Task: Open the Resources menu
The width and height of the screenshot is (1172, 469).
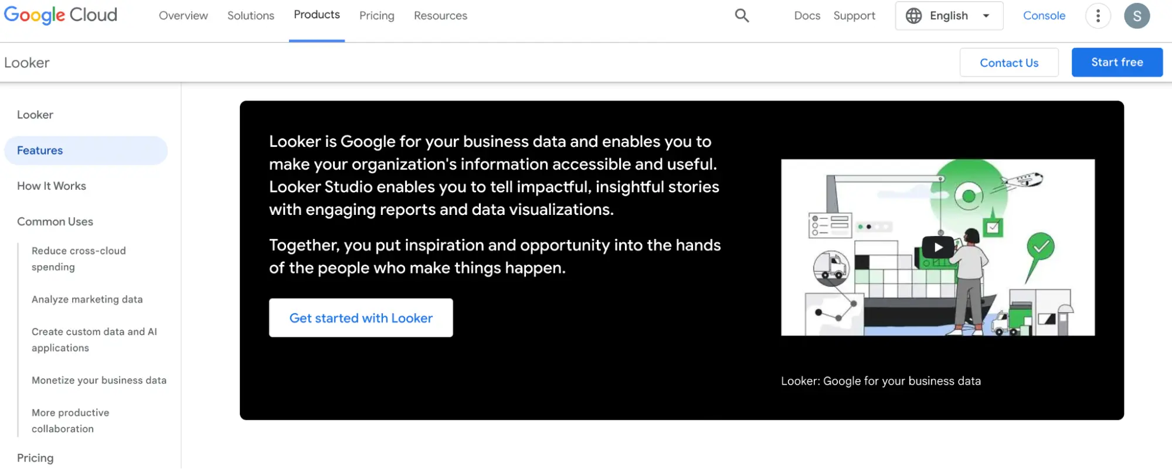Action: click(440, 16)
